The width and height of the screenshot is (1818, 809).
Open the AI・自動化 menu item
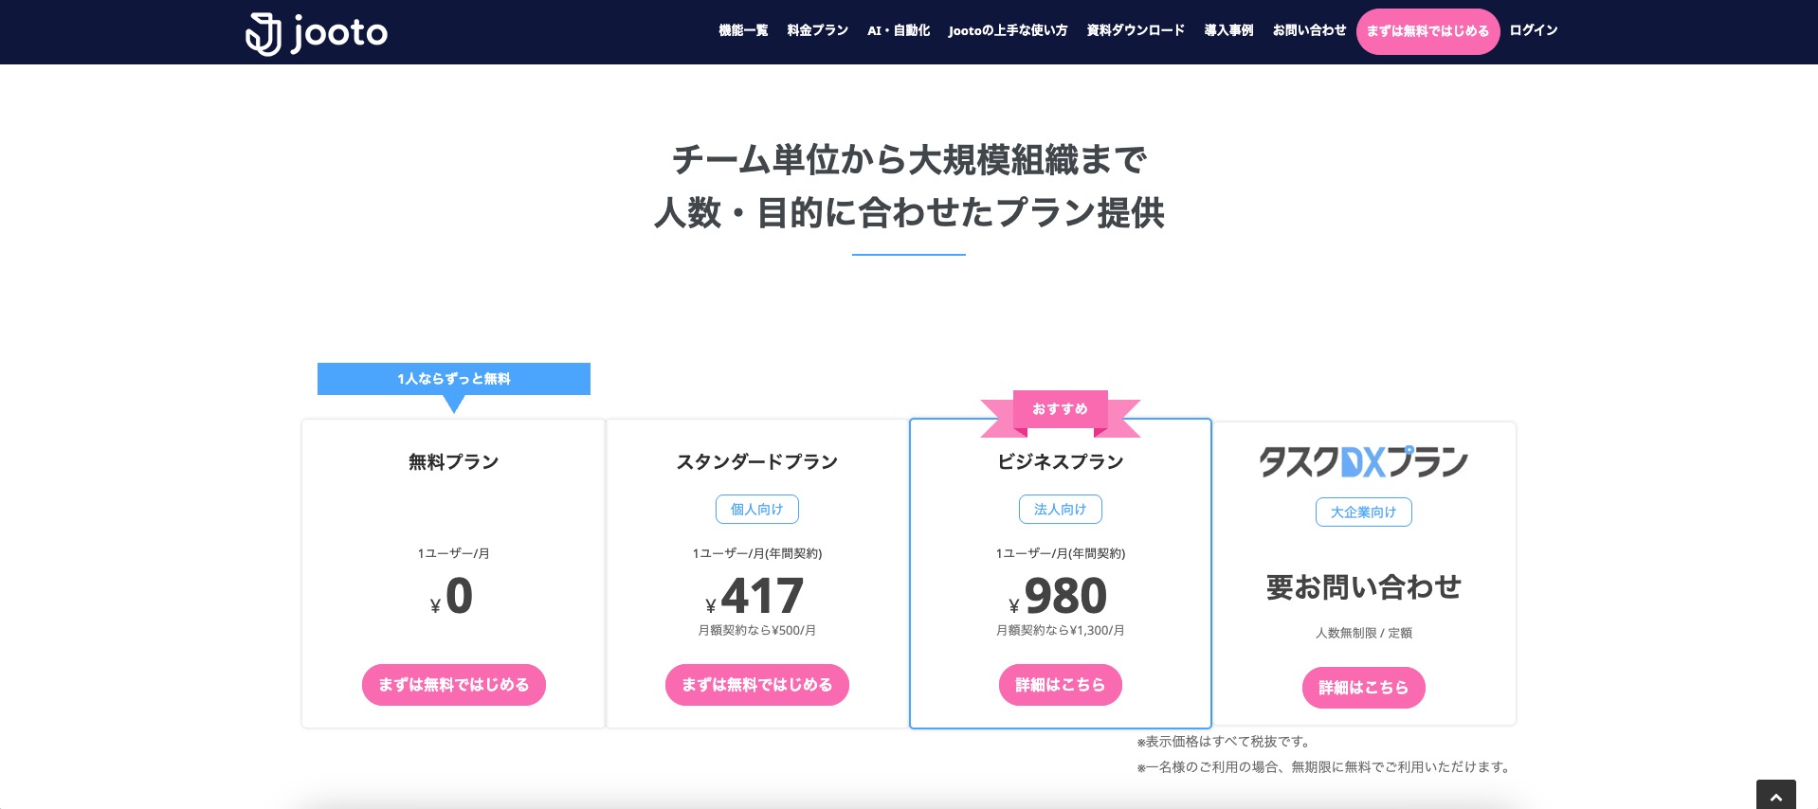point(898,30)
